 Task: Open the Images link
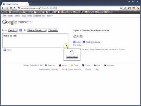[10, 16]
